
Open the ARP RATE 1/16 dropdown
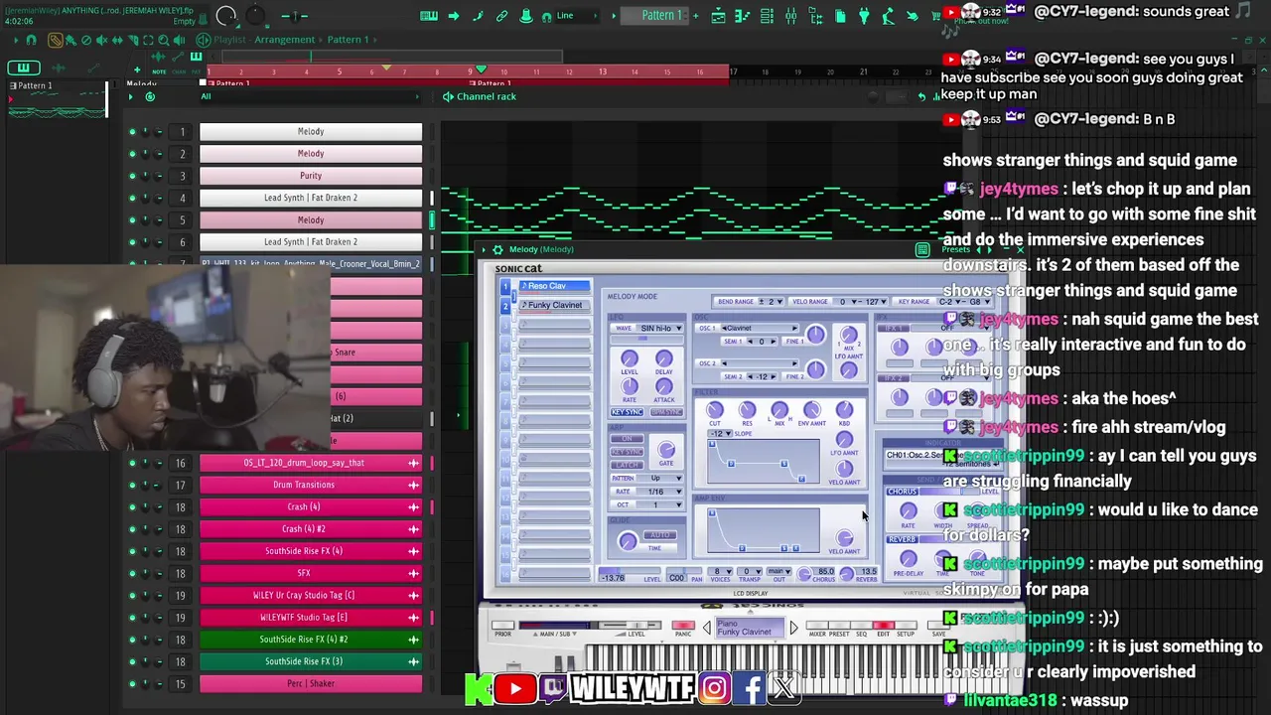pos(660,492)
